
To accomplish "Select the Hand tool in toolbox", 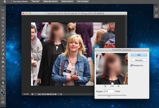I will [x=3, y=82].
